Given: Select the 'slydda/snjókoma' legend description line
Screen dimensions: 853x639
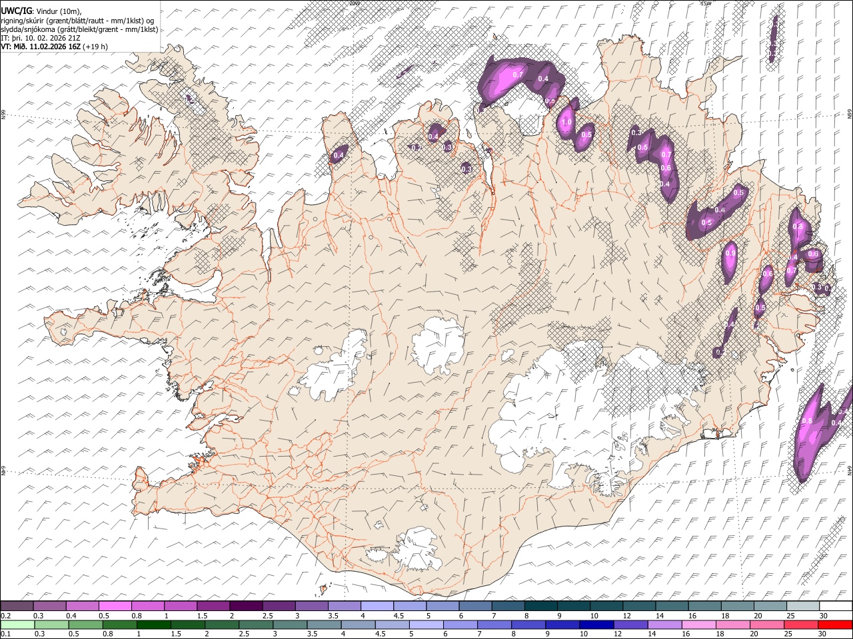Looking at the screenshot, I should [x=79, y=29].
